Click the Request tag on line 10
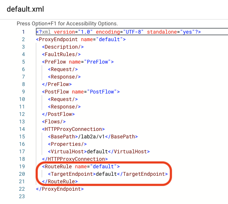228x204 pixels. pos(63,99)
